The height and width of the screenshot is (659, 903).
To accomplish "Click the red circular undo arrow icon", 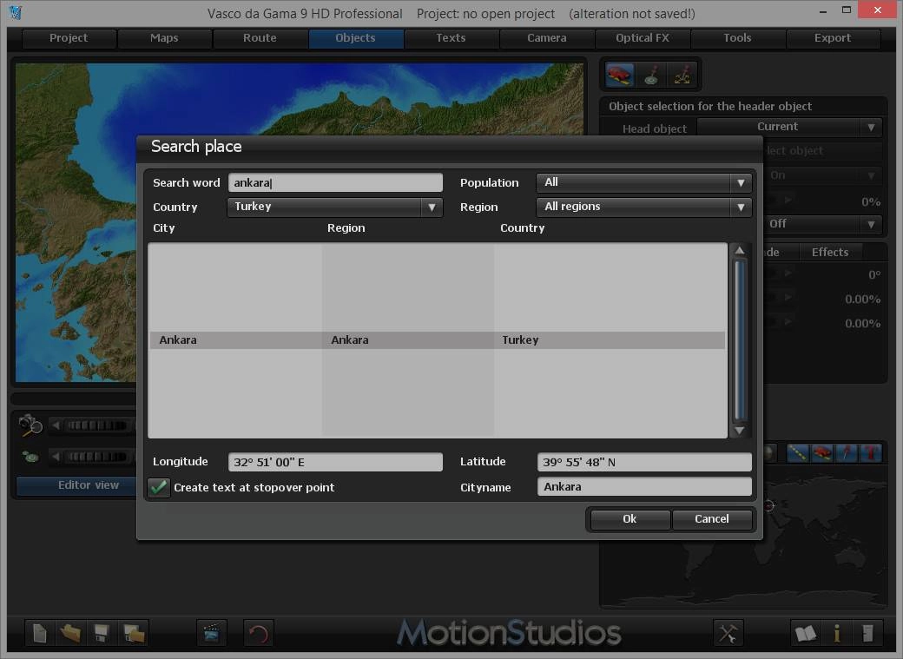I will (x=259, y=633).
